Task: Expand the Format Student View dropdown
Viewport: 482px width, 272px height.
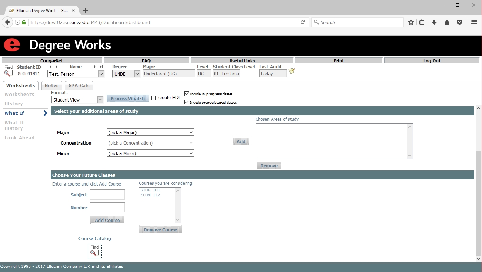Action: [x=77, y=100]
